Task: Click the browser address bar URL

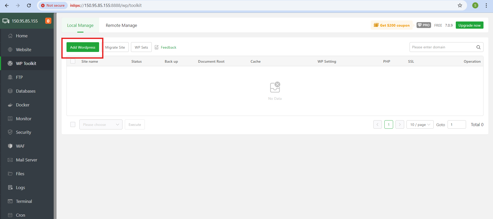Action: 106,5
